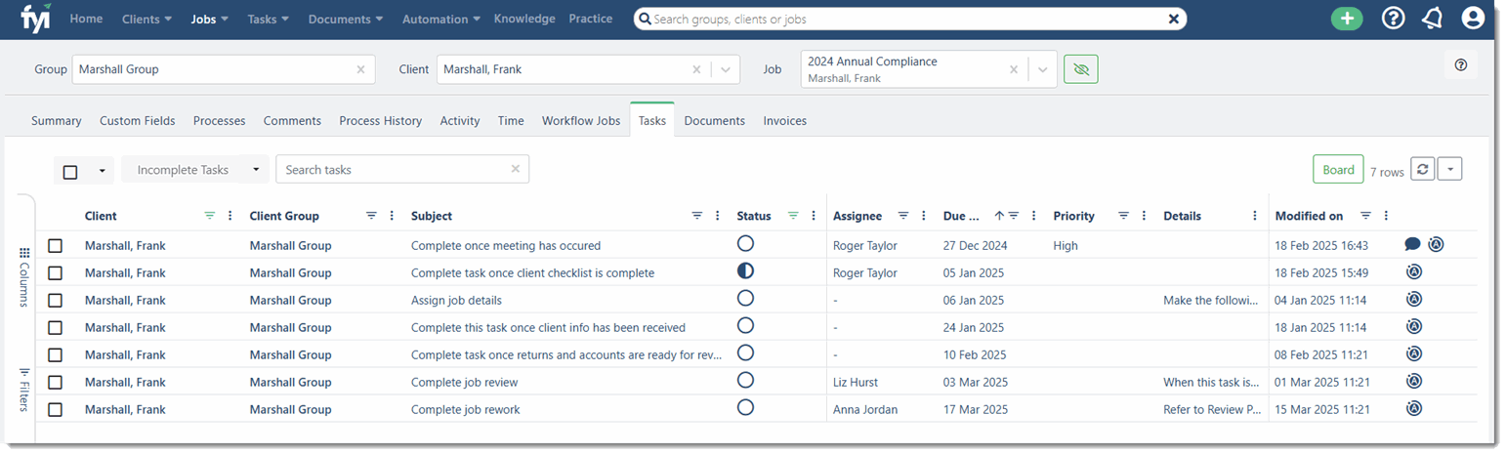Expand the Client Marshall, Frank dropdown arrow

point(725,69)
